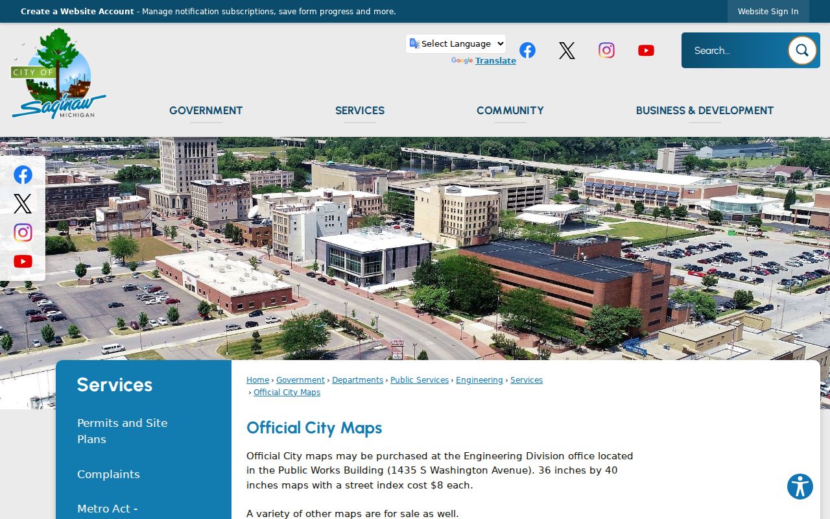Click into the Search text field
This screenshot has width=830, height=519.
[x=736, y=50]
